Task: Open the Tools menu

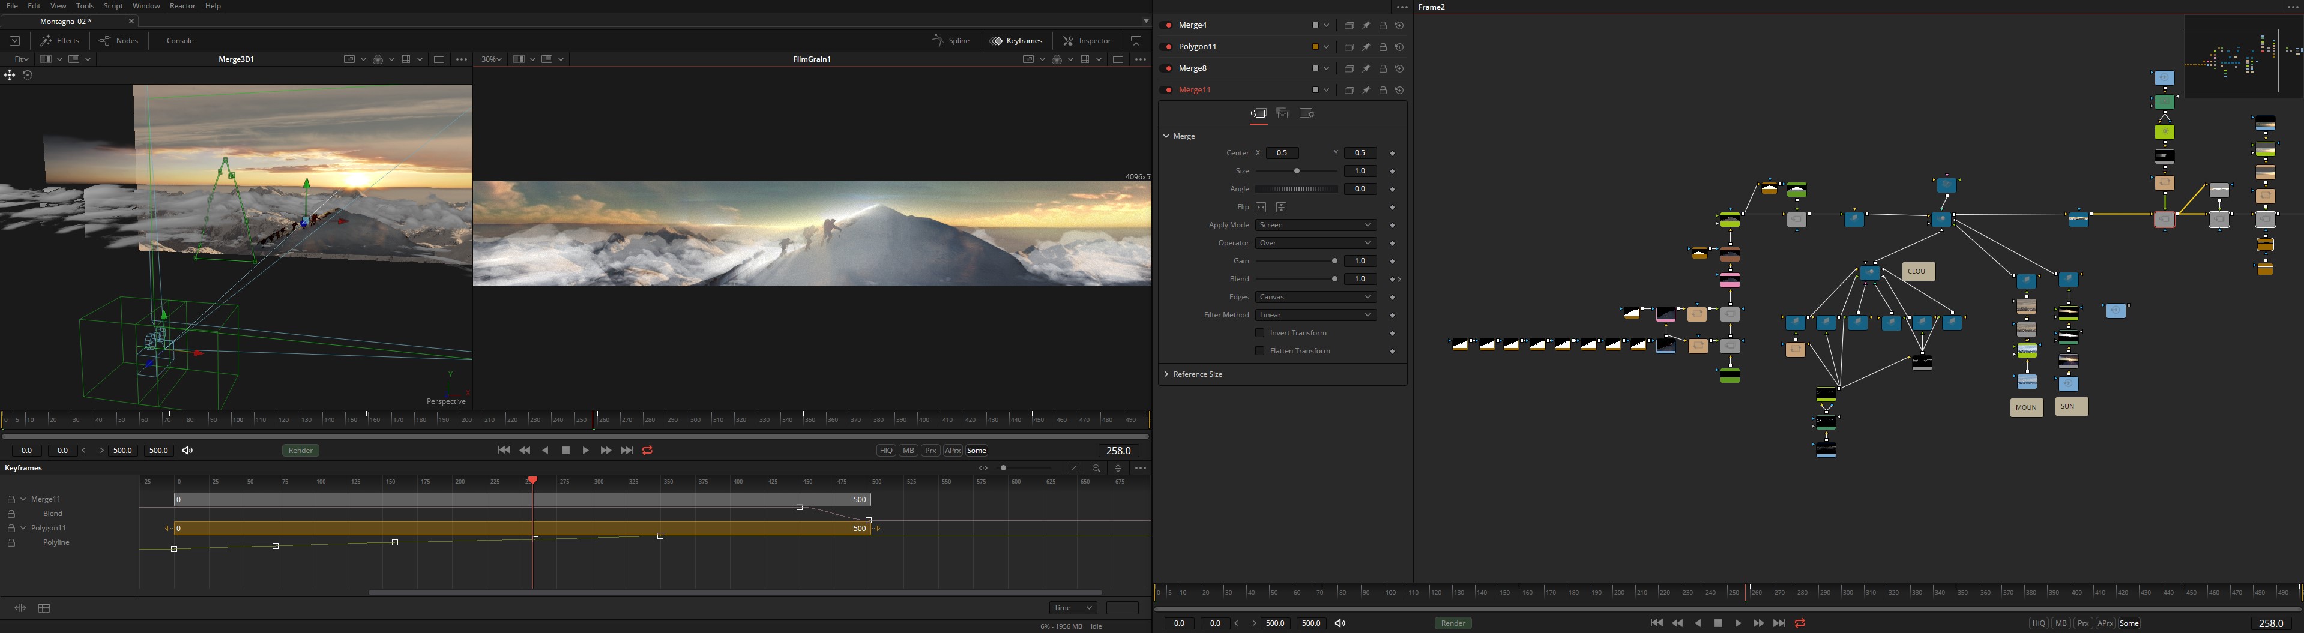Action: click(x=85, y=6)
